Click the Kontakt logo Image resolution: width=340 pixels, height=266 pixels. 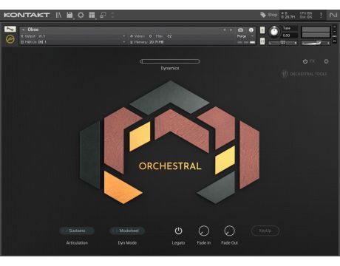pyautogui.click(x=27, y=15)
